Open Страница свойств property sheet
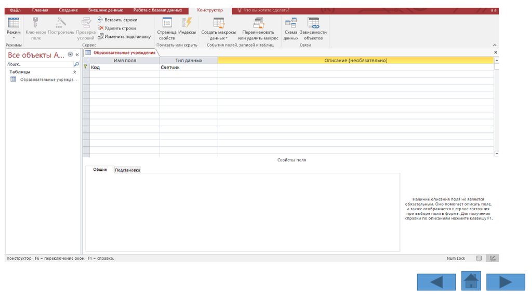Screen dimensions: 532x298 167,29
